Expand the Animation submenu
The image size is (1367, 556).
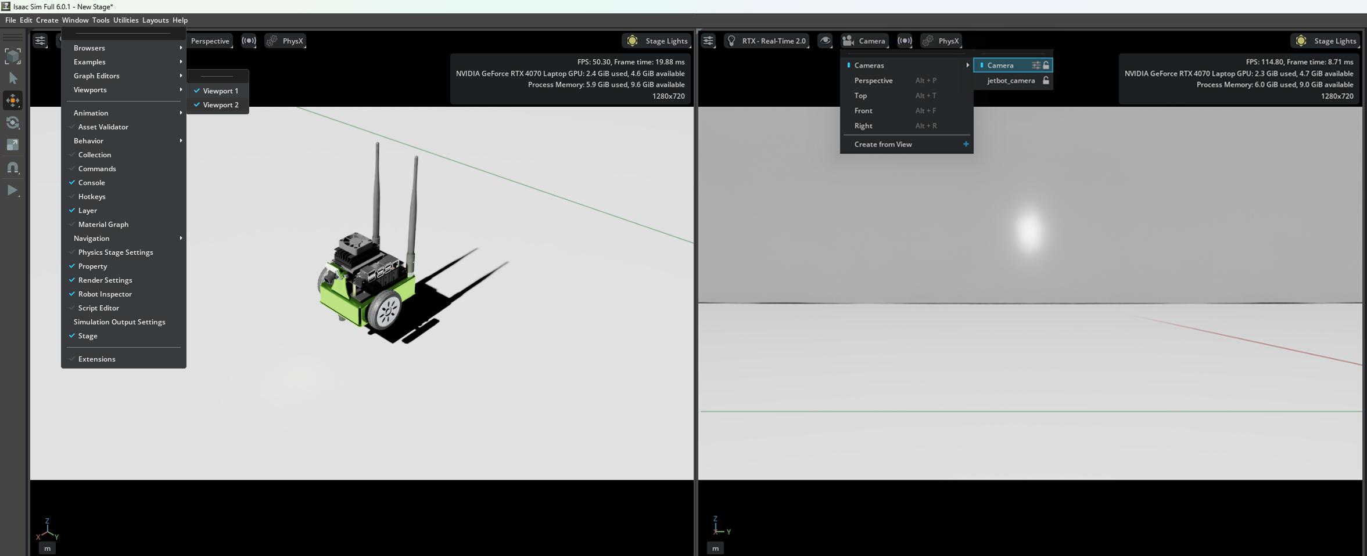tap(124, 113)
